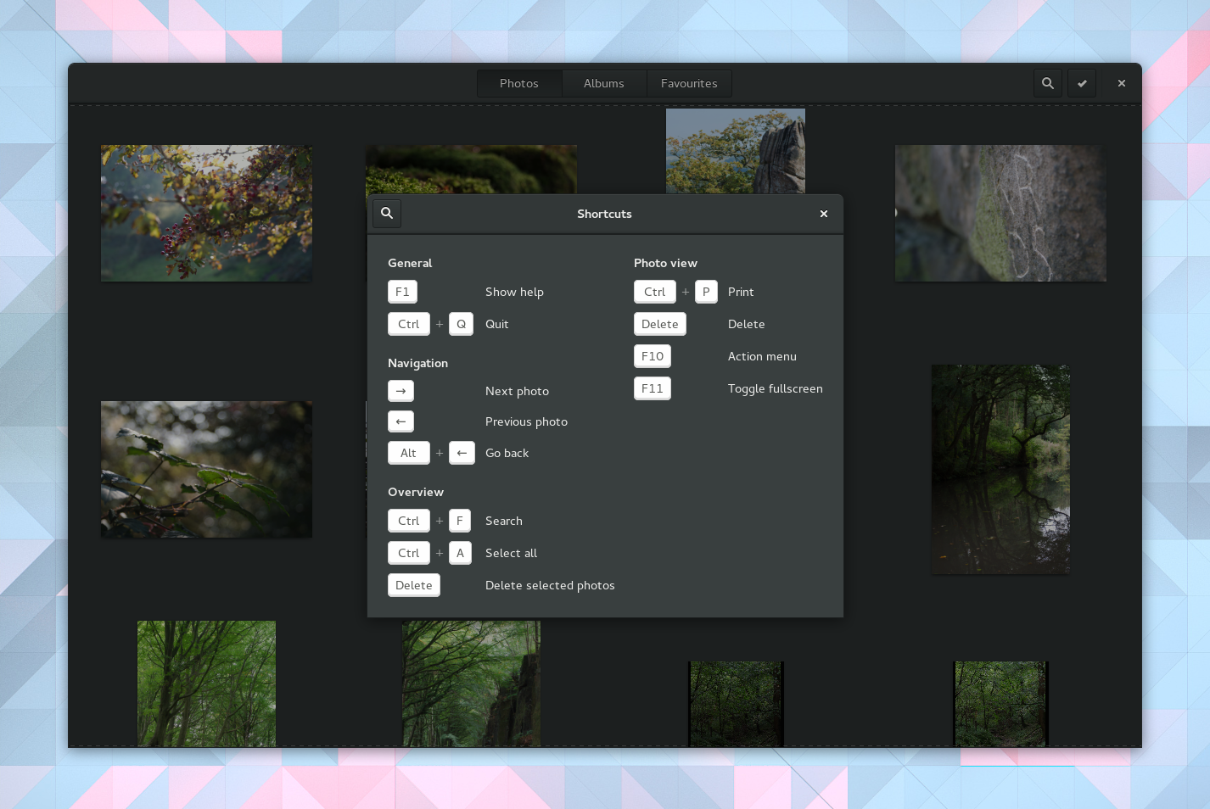Screen dimensions: 1210x809
Task: Click the F10 key cap
Action: pos(653,356)
